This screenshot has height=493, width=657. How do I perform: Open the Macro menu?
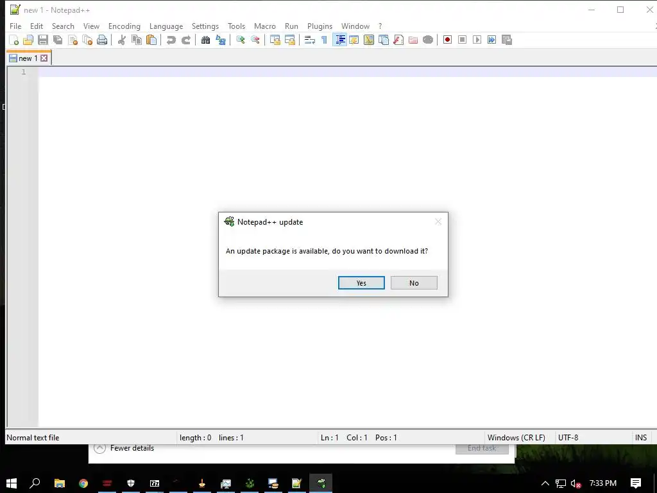tap(265, 26)
